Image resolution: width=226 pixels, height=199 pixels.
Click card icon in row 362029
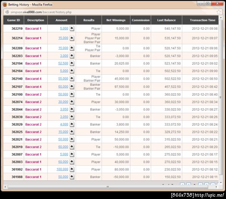(x=72, y=124)
